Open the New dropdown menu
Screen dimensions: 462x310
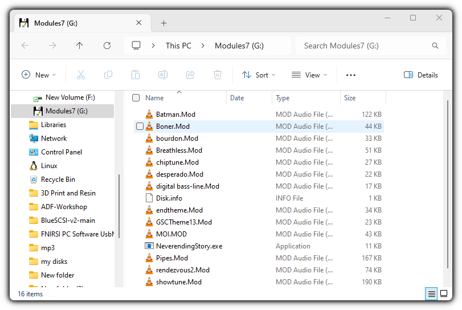[39, 75]
